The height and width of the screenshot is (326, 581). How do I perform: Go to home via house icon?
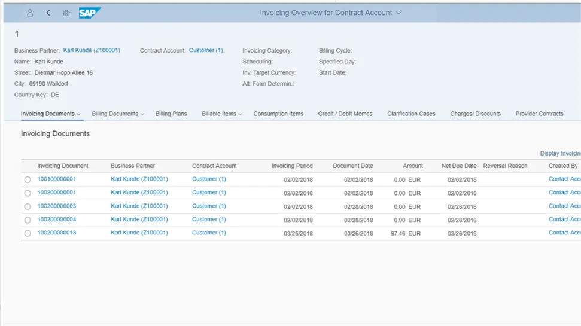point(66,13)
